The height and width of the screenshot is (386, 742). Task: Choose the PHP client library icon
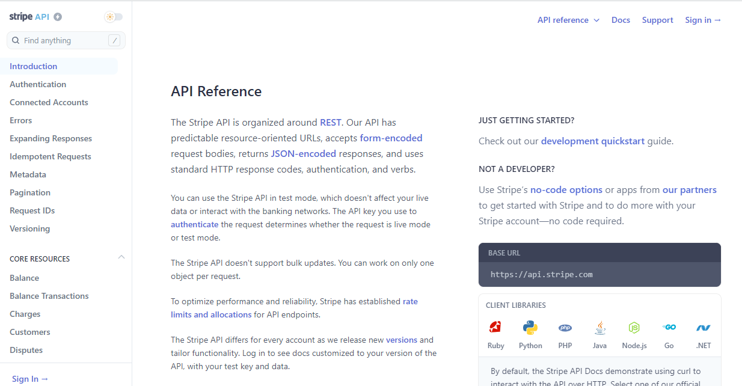(565, 328)
